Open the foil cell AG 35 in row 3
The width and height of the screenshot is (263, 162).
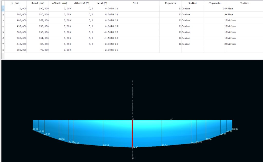point(135,21)
